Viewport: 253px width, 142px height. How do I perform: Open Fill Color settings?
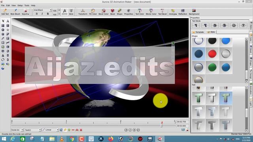tap(93, 12)
